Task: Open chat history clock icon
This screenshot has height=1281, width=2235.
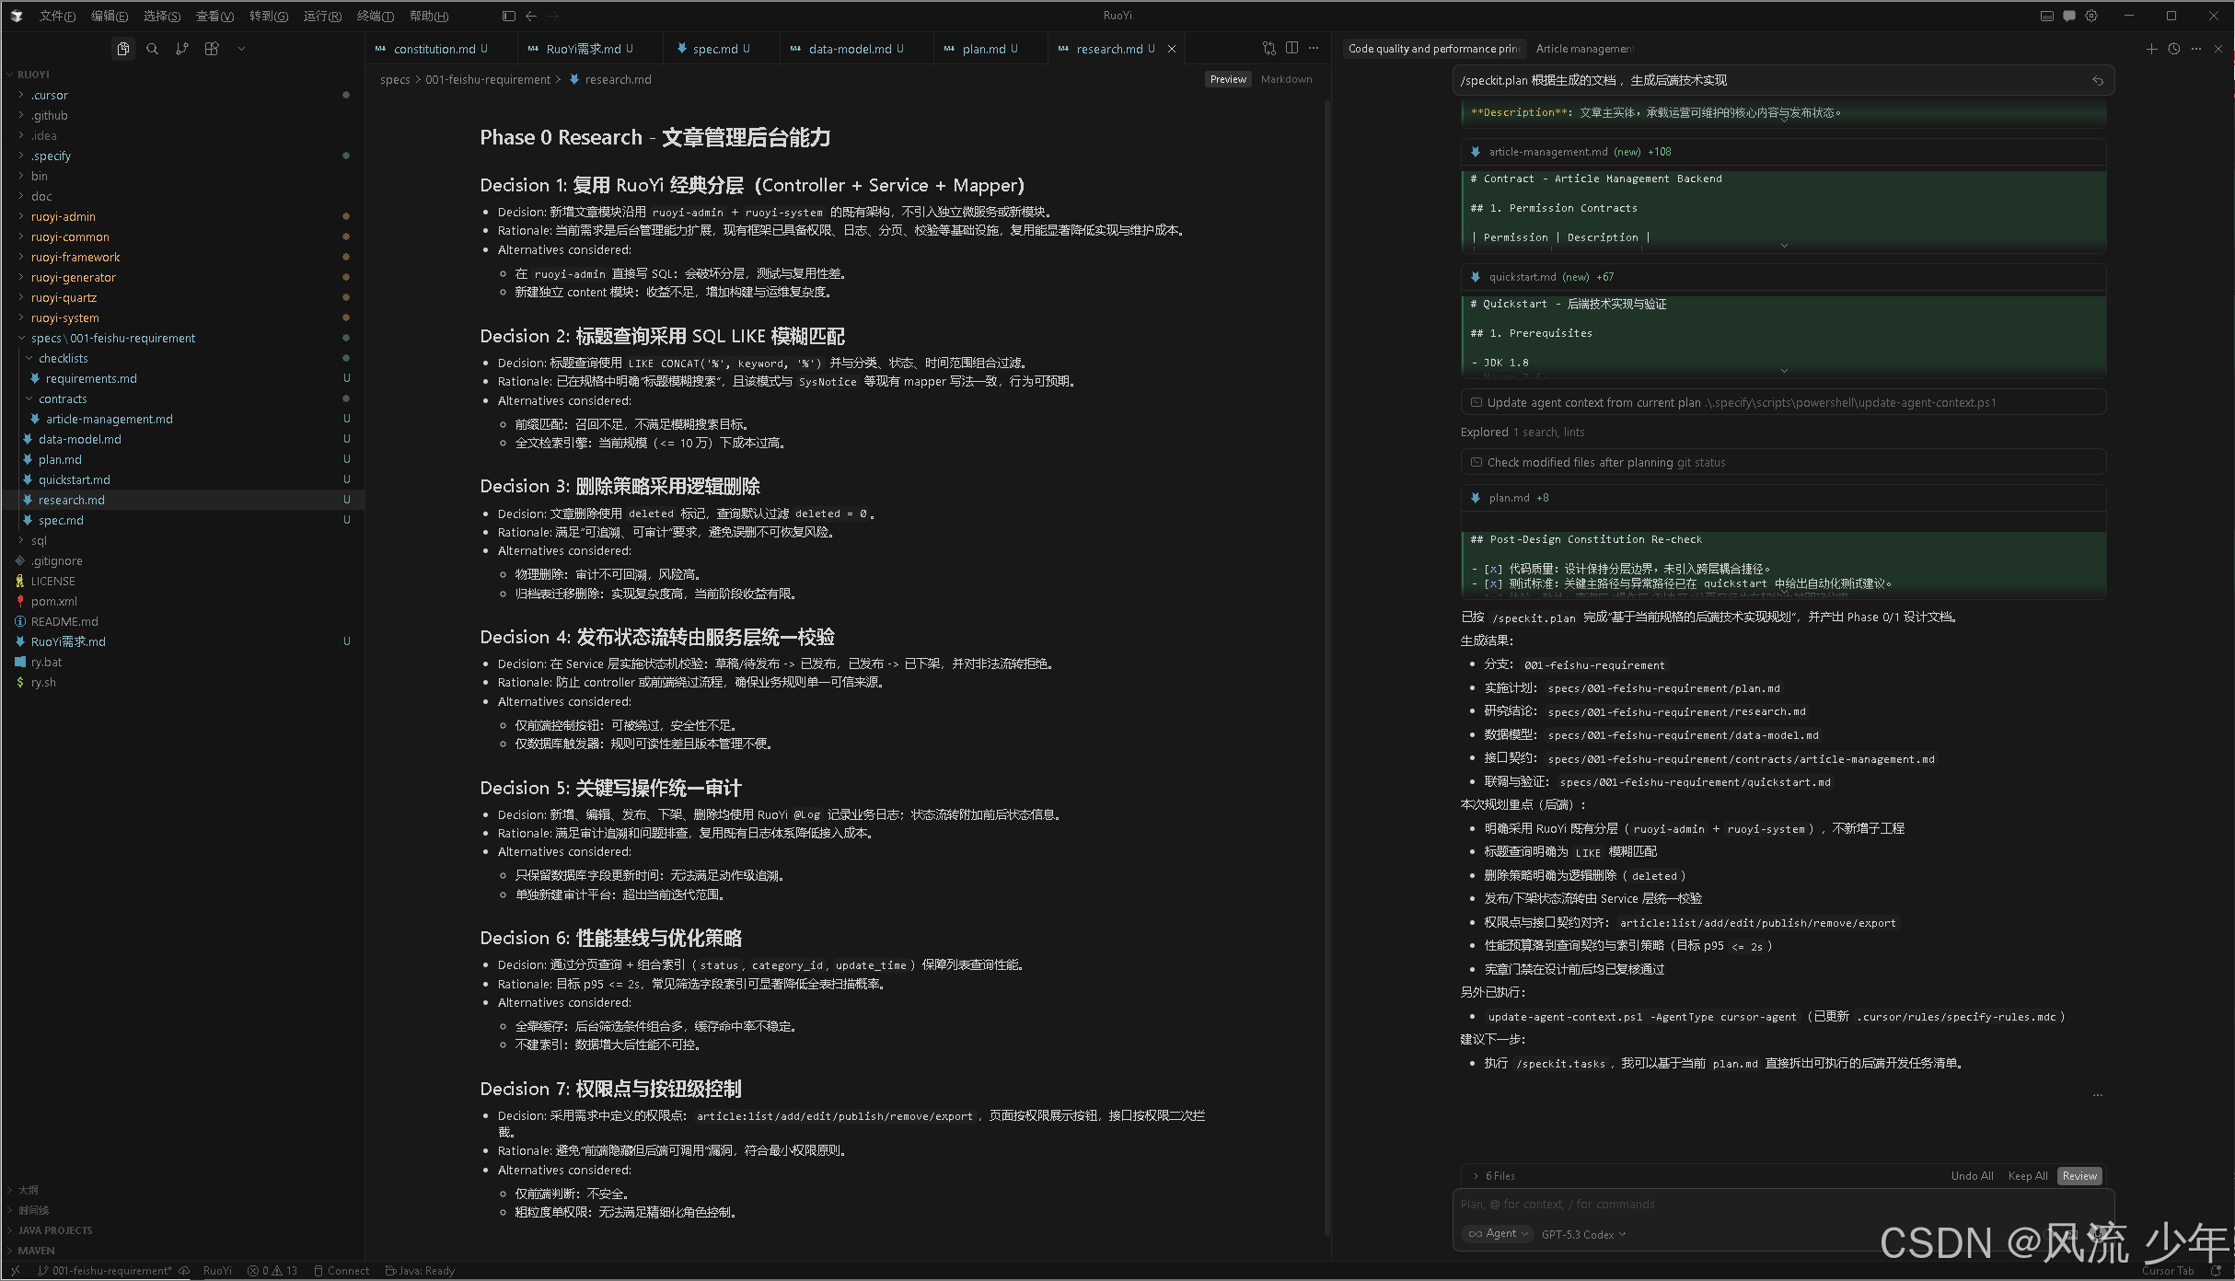Action: click(x=2174, y=49)
